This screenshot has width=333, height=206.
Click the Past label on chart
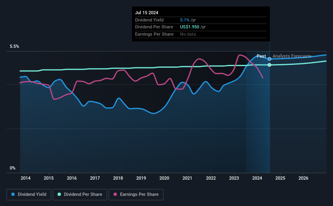[x=261, y=56]
